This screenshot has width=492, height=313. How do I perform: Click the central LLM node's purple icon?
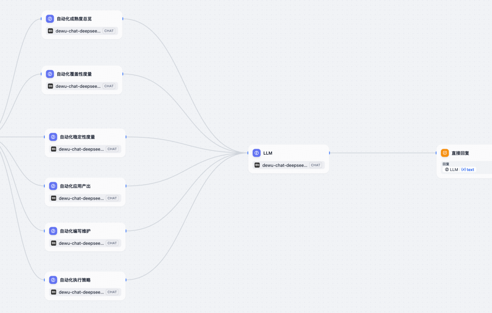256,153
